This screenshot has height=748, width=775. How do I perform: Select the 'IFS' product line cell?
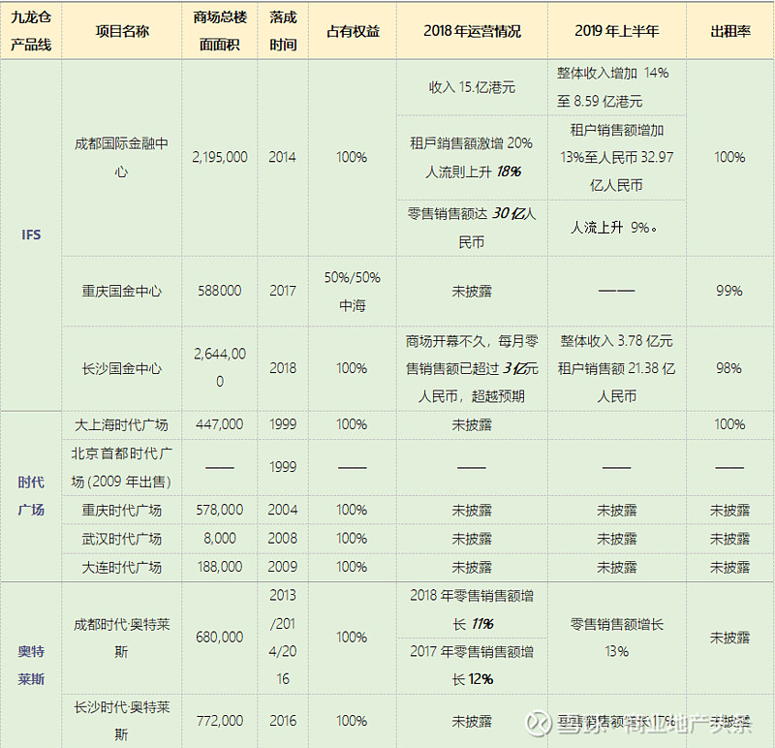31,234
